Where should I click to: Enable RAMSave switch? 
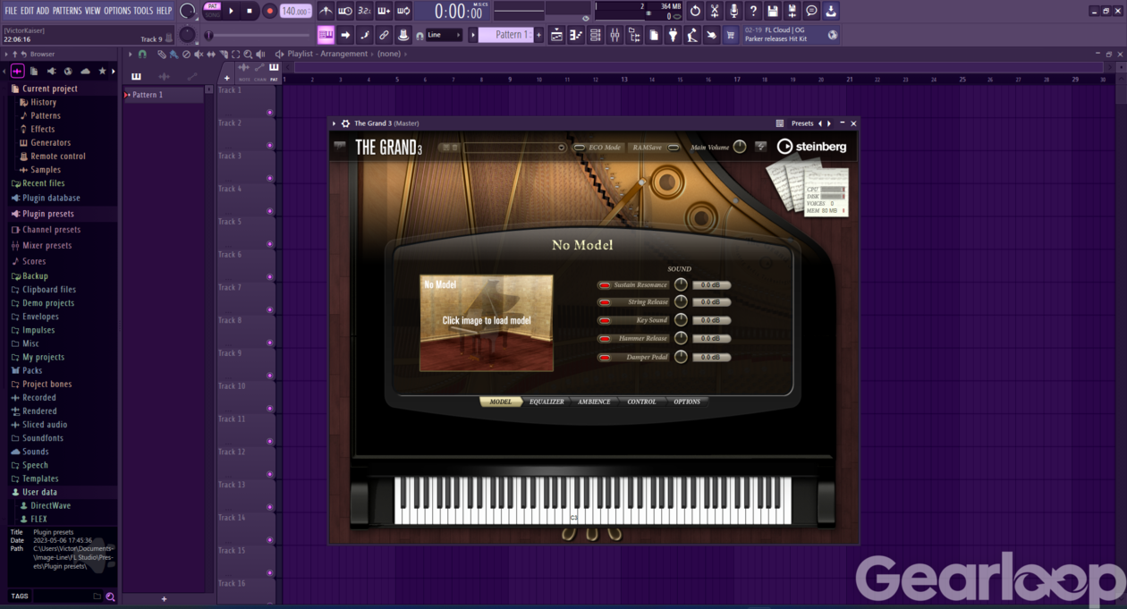(x=674, y=148)
